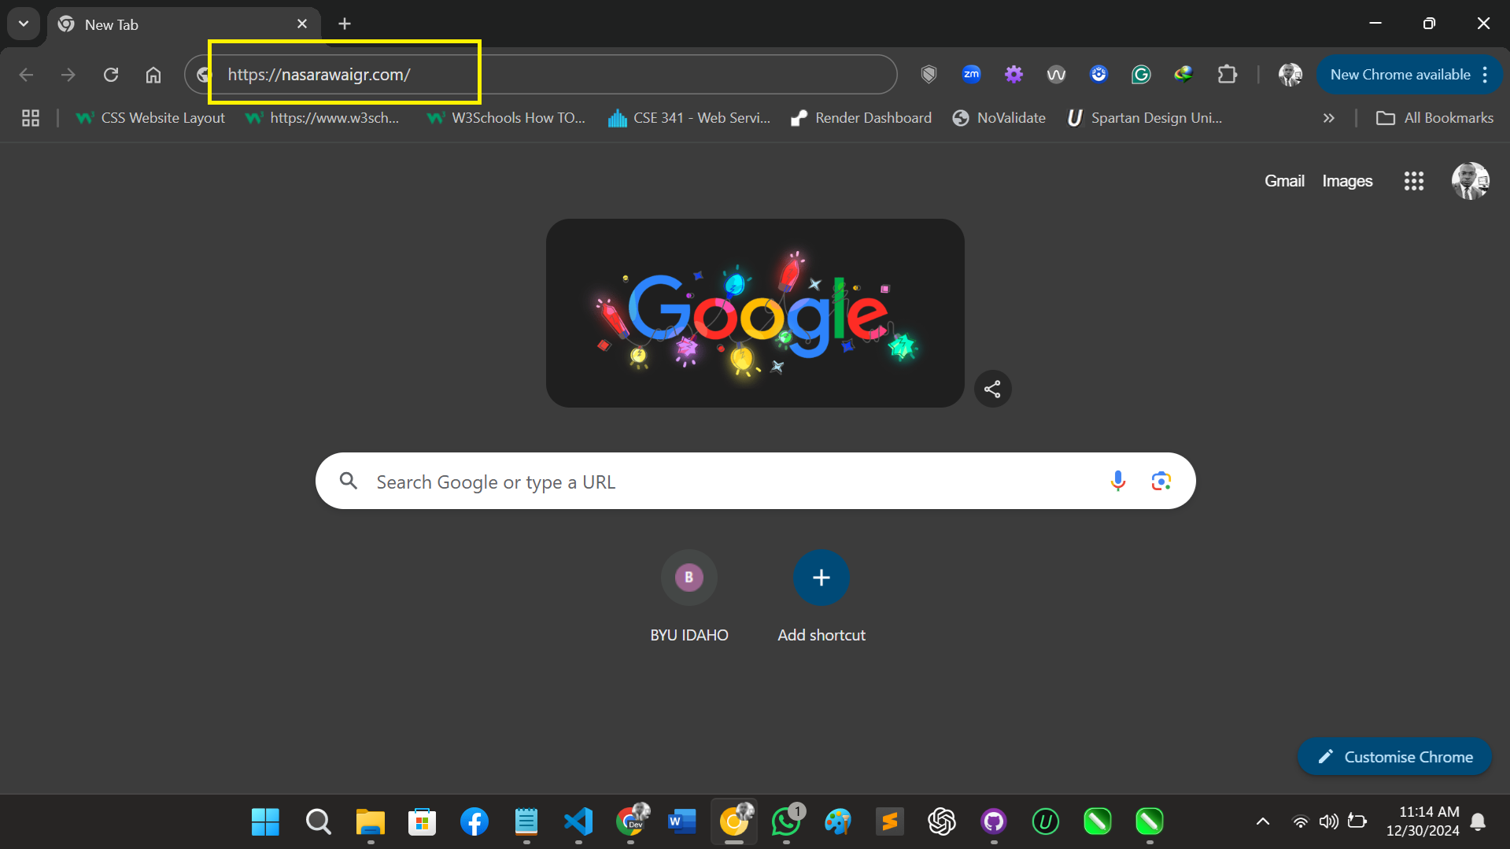Open Microsoft Word from taskbar
1510x849 pixels.
(682, 822)
